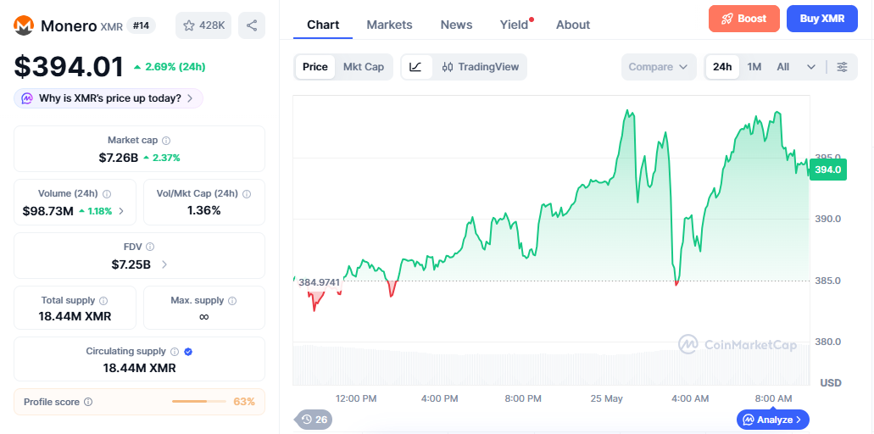Screen dimensions: 874x434
Task: Open chart settings sliders icon
Action: point(843,67)
